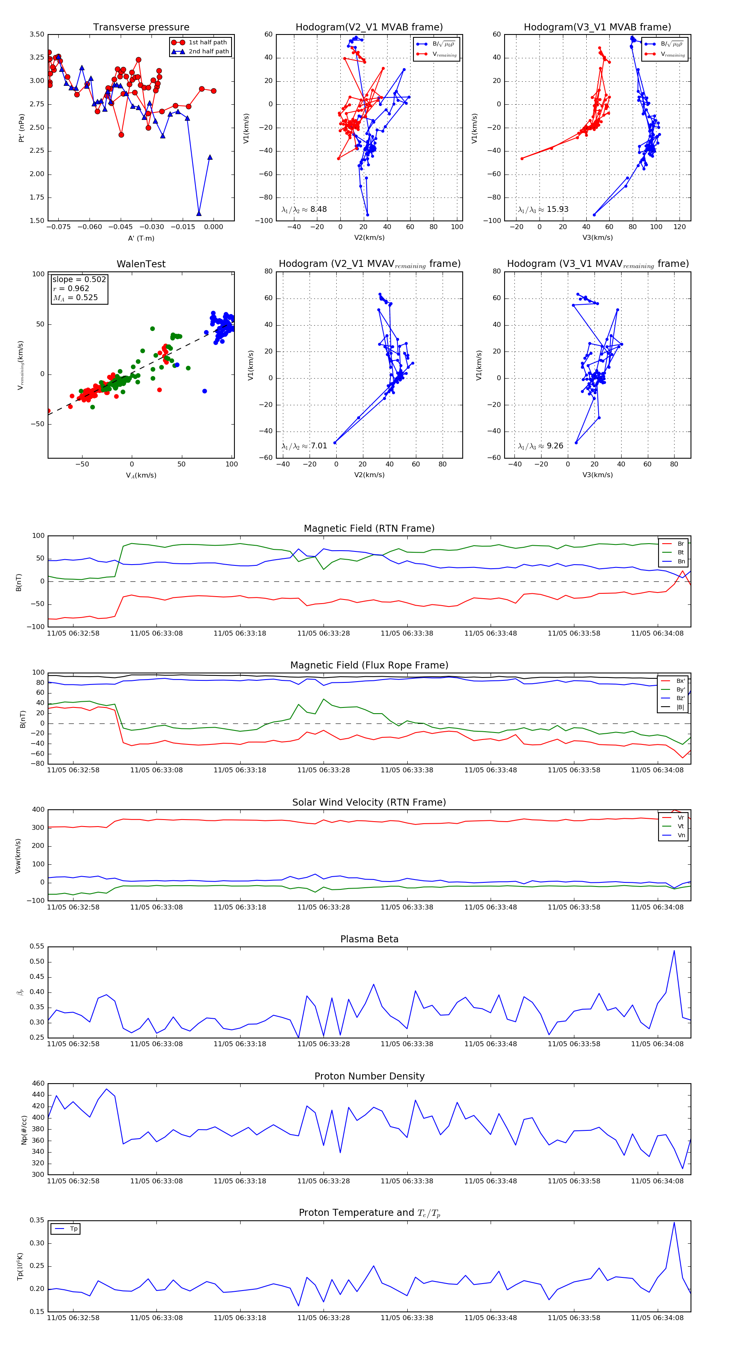Click the A' (T·m) x-axis label
The image size is (739, 1355).
[x=141, y=238]
